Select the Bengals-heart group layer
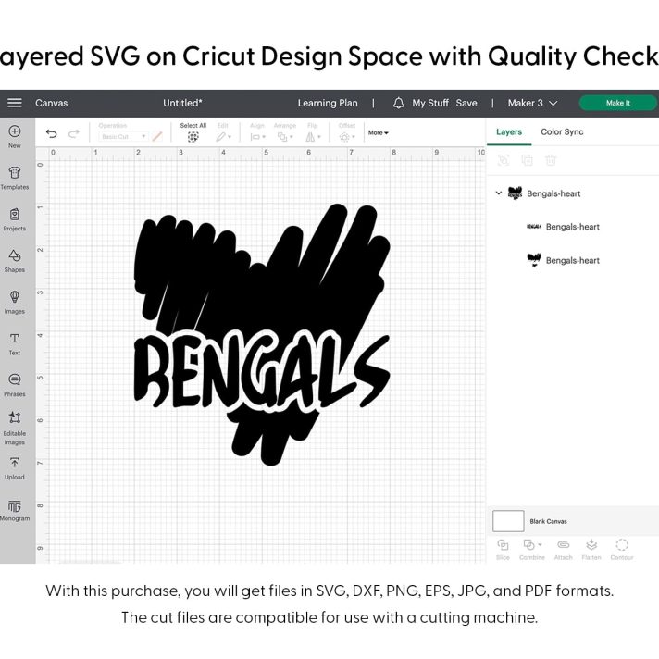 (553, 193)
